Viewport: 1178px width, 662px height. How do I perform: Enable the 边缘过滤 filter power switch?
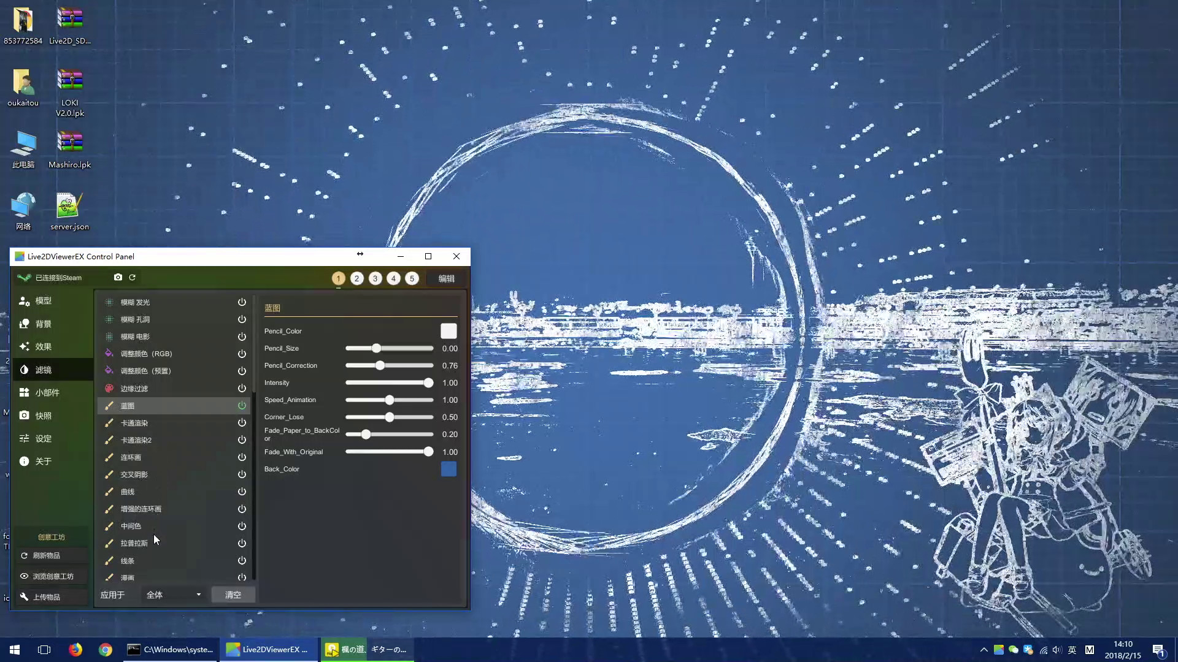click(242, 388)
